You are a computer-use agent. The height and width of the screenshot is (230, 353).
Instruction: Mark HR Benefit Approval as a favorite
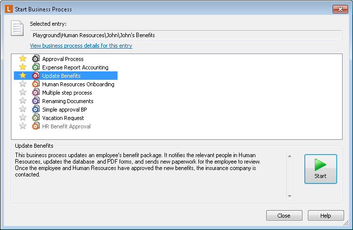[23, 126]
